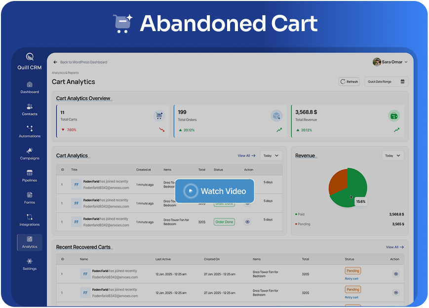Open the Sara Omar user menu
Screen dimensions: 429x308
coord(390,62)
